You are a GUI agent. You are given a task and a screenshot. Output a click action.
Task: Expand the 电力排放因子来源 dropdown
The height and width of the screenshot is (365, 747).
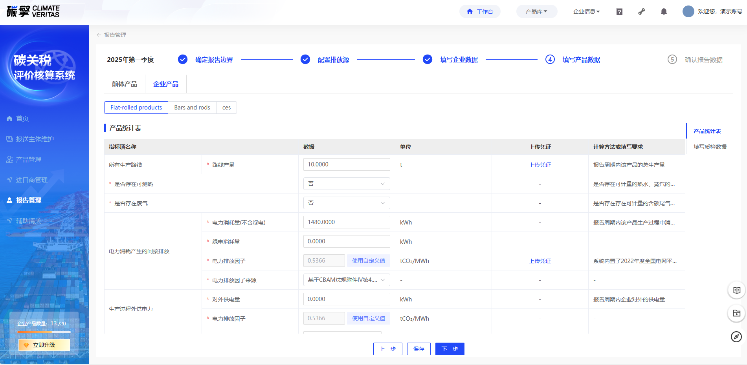pos(346,280)
